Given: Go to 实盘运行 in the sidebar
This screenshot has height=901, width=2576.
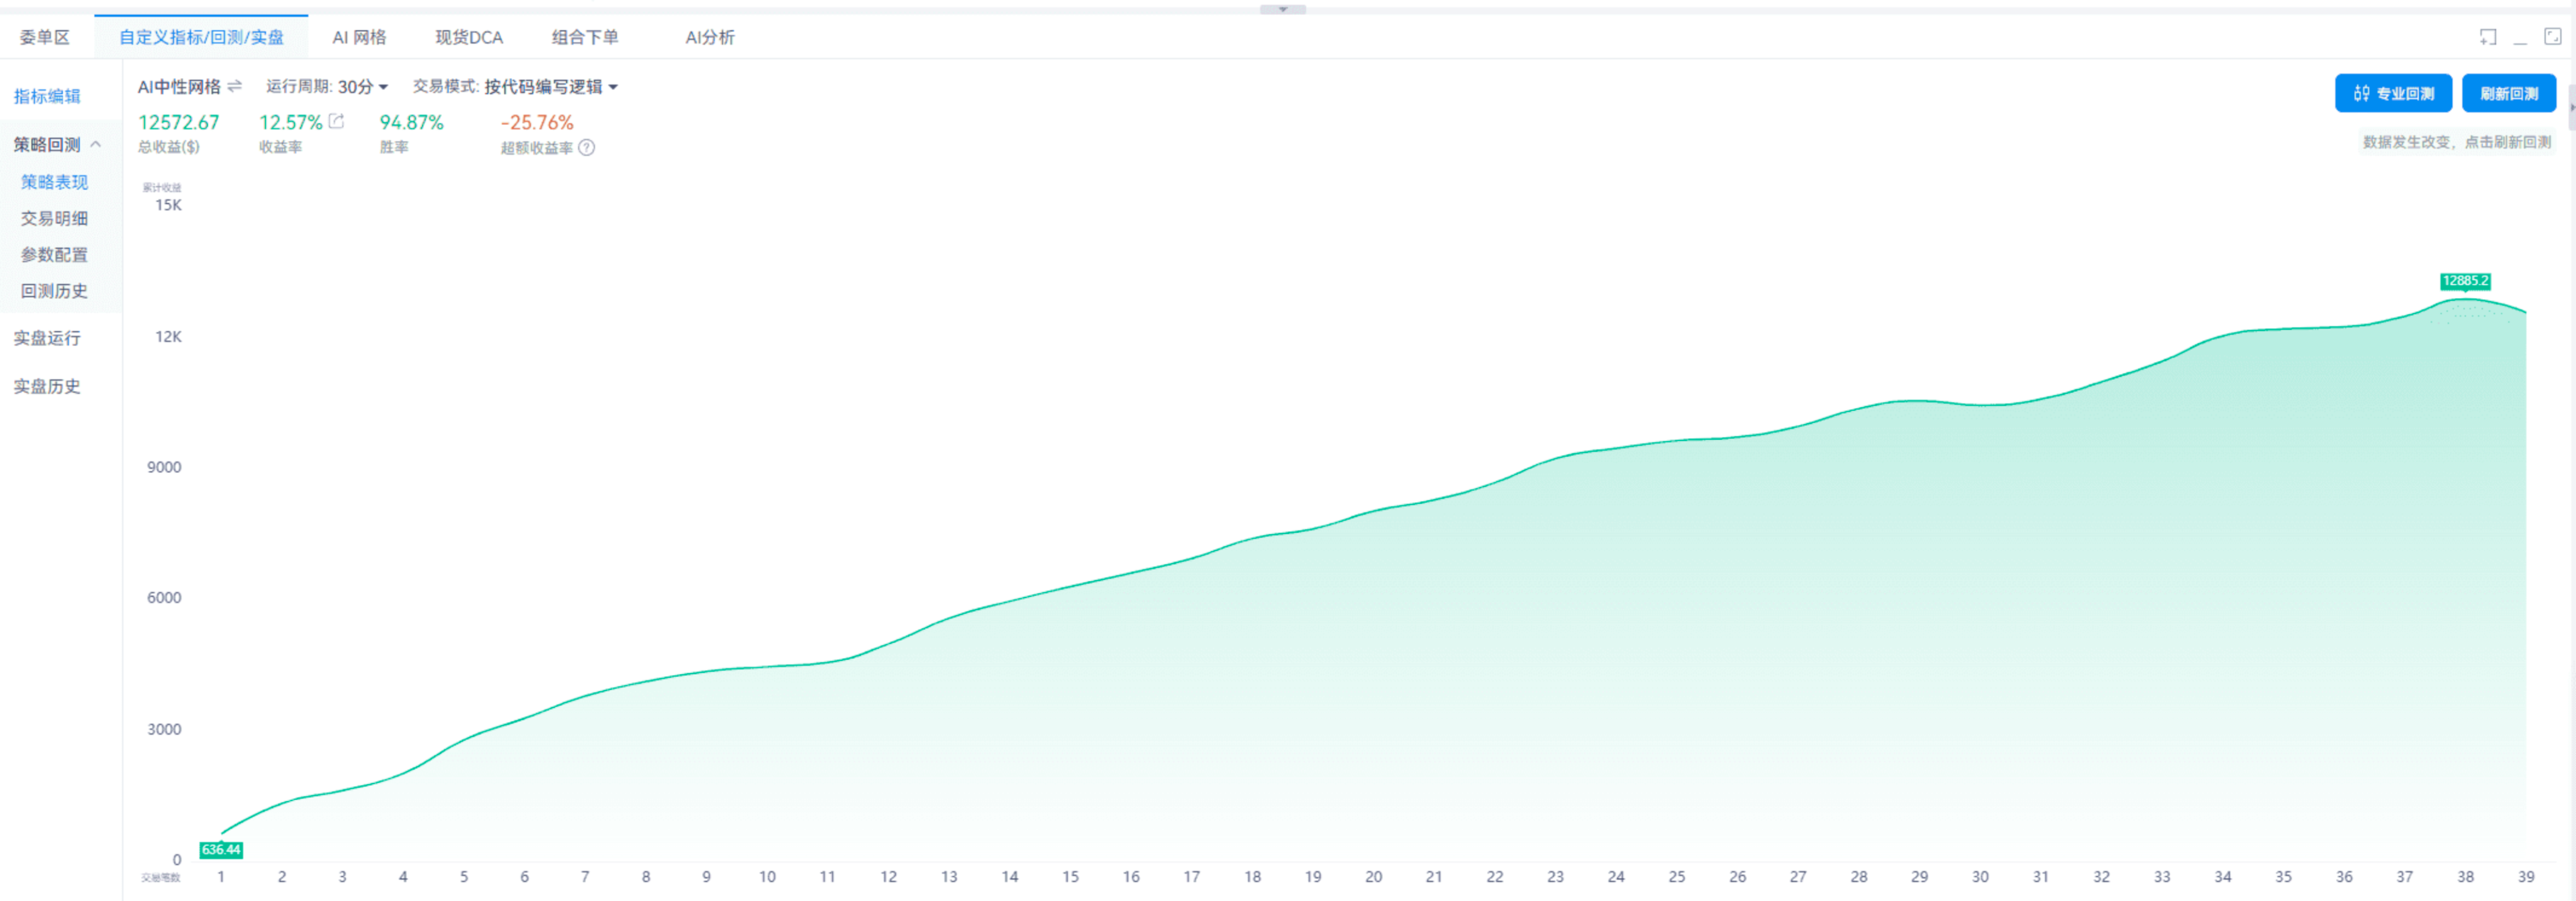Looking at the screenshot, I should [47, 339].
